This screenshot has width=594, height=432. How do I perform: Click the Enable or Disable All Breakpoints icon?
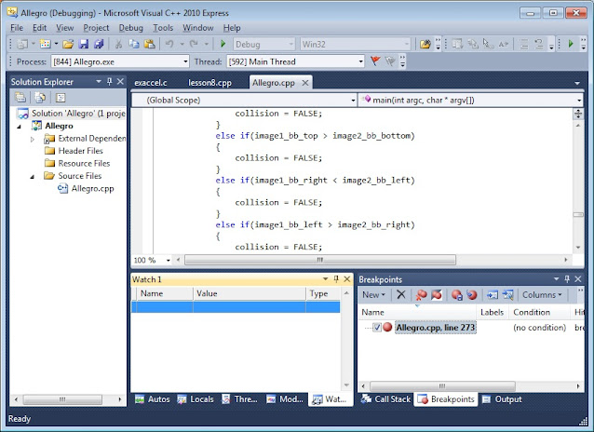(x=437, y=294)
